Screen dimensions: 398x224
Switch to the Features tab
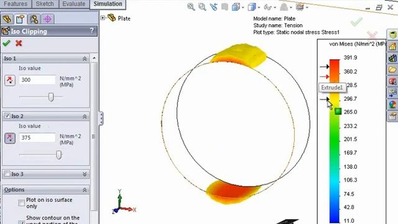click(x=16, y=4)
